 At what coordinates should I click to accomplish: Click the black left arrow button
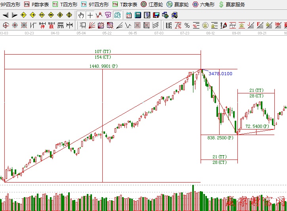[6, 15]
